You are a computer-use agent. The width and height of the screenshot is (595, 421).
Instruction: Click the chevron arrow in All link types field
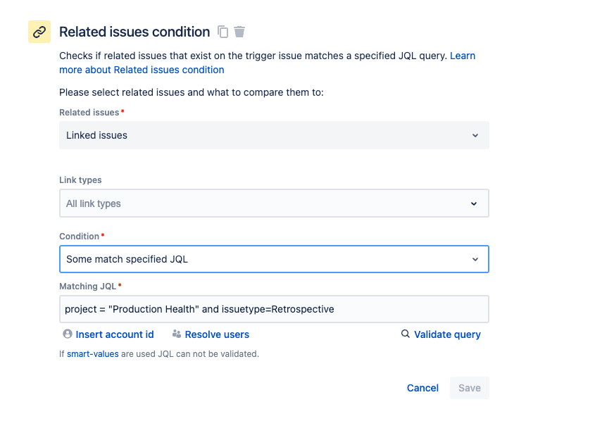[475, 203]
